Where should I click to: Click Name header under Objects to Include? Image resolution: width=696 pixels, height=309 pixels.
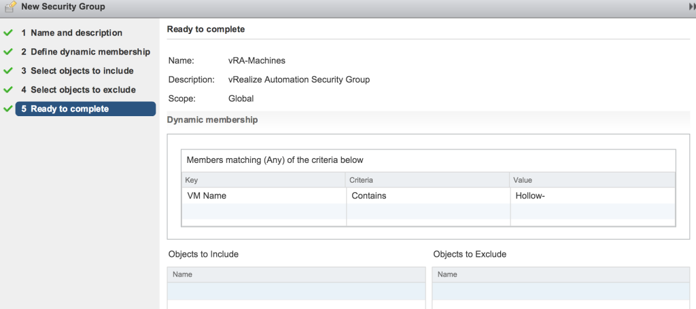point(296,274)
